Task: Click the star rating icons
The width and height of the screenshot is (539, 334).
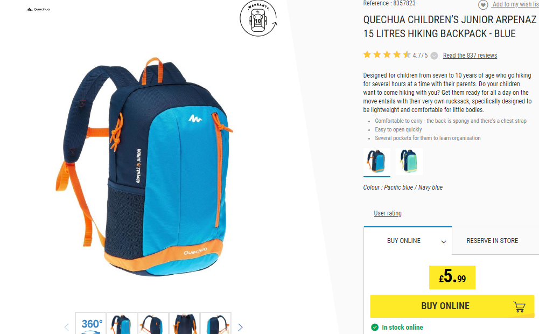Action: (x=387, y=55)
